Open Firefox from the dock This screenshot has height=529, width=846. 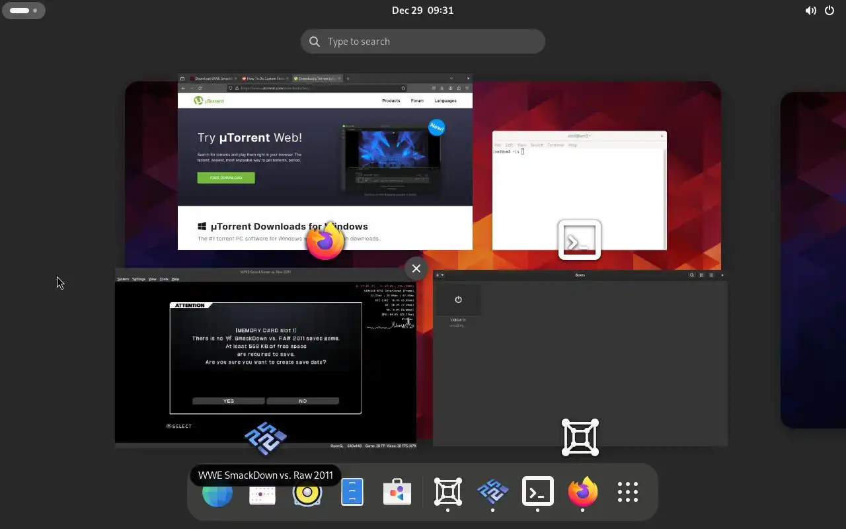tap(583, 492)
